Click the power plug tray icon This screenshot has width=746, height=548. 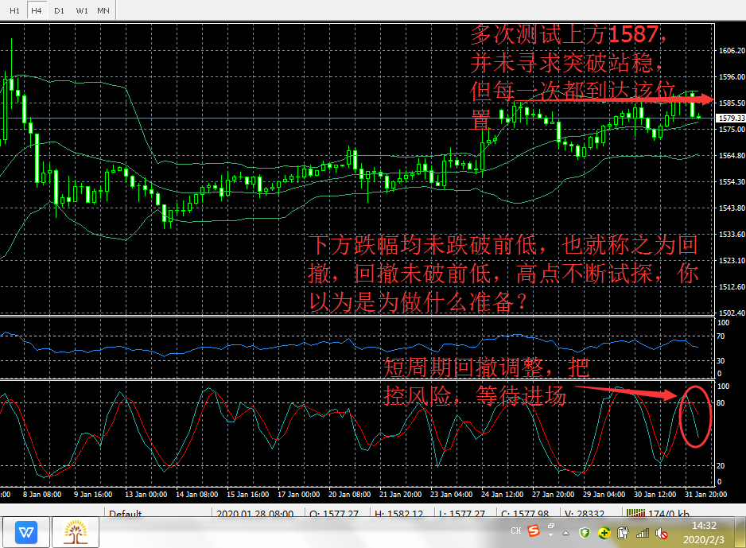click(623, 533)
